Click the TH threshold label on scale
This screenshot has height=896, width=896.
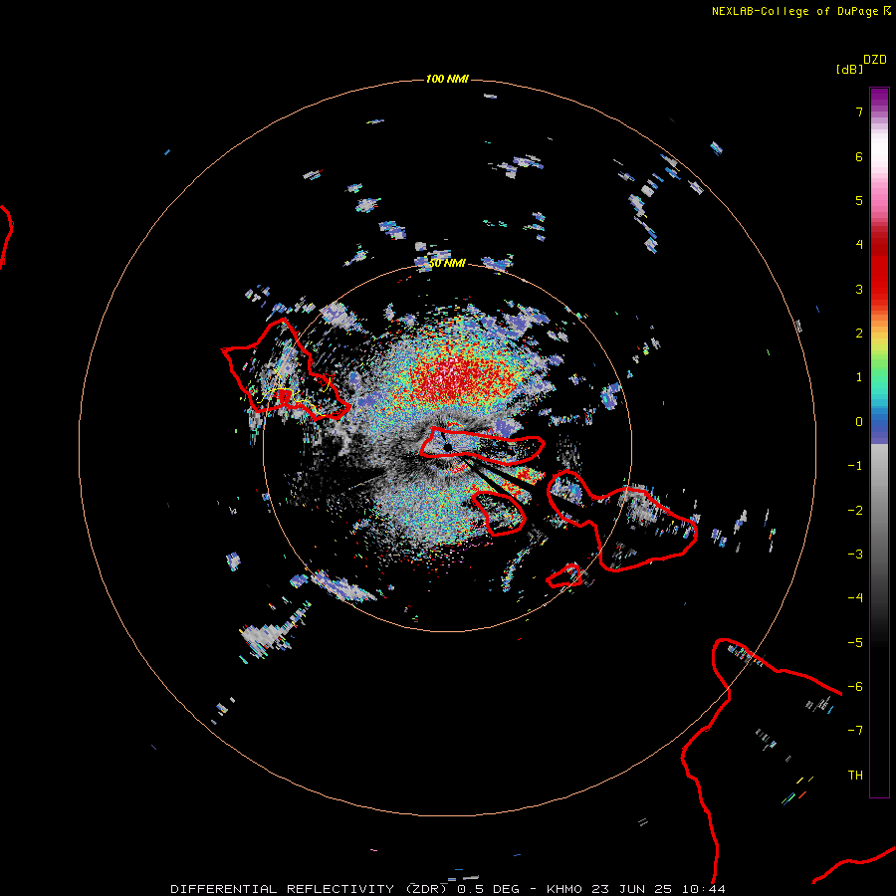click(x=855, y=776)
